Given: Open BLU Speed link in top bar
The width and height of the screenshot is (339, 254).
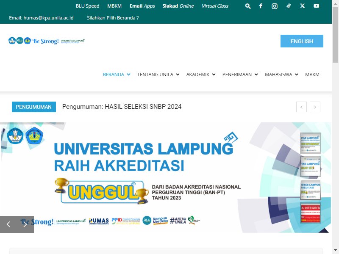Looking at the screenshot, I should (x=88, y=6).
